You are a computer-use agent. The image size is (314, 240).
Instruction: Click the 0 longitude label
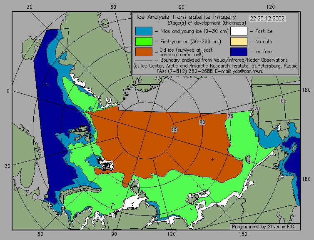point(8,91)
